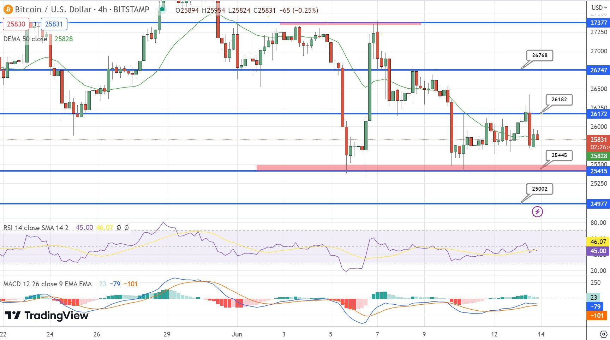Click the red 25830 sell price button
The image size is (610, 340).
point(16,24)
